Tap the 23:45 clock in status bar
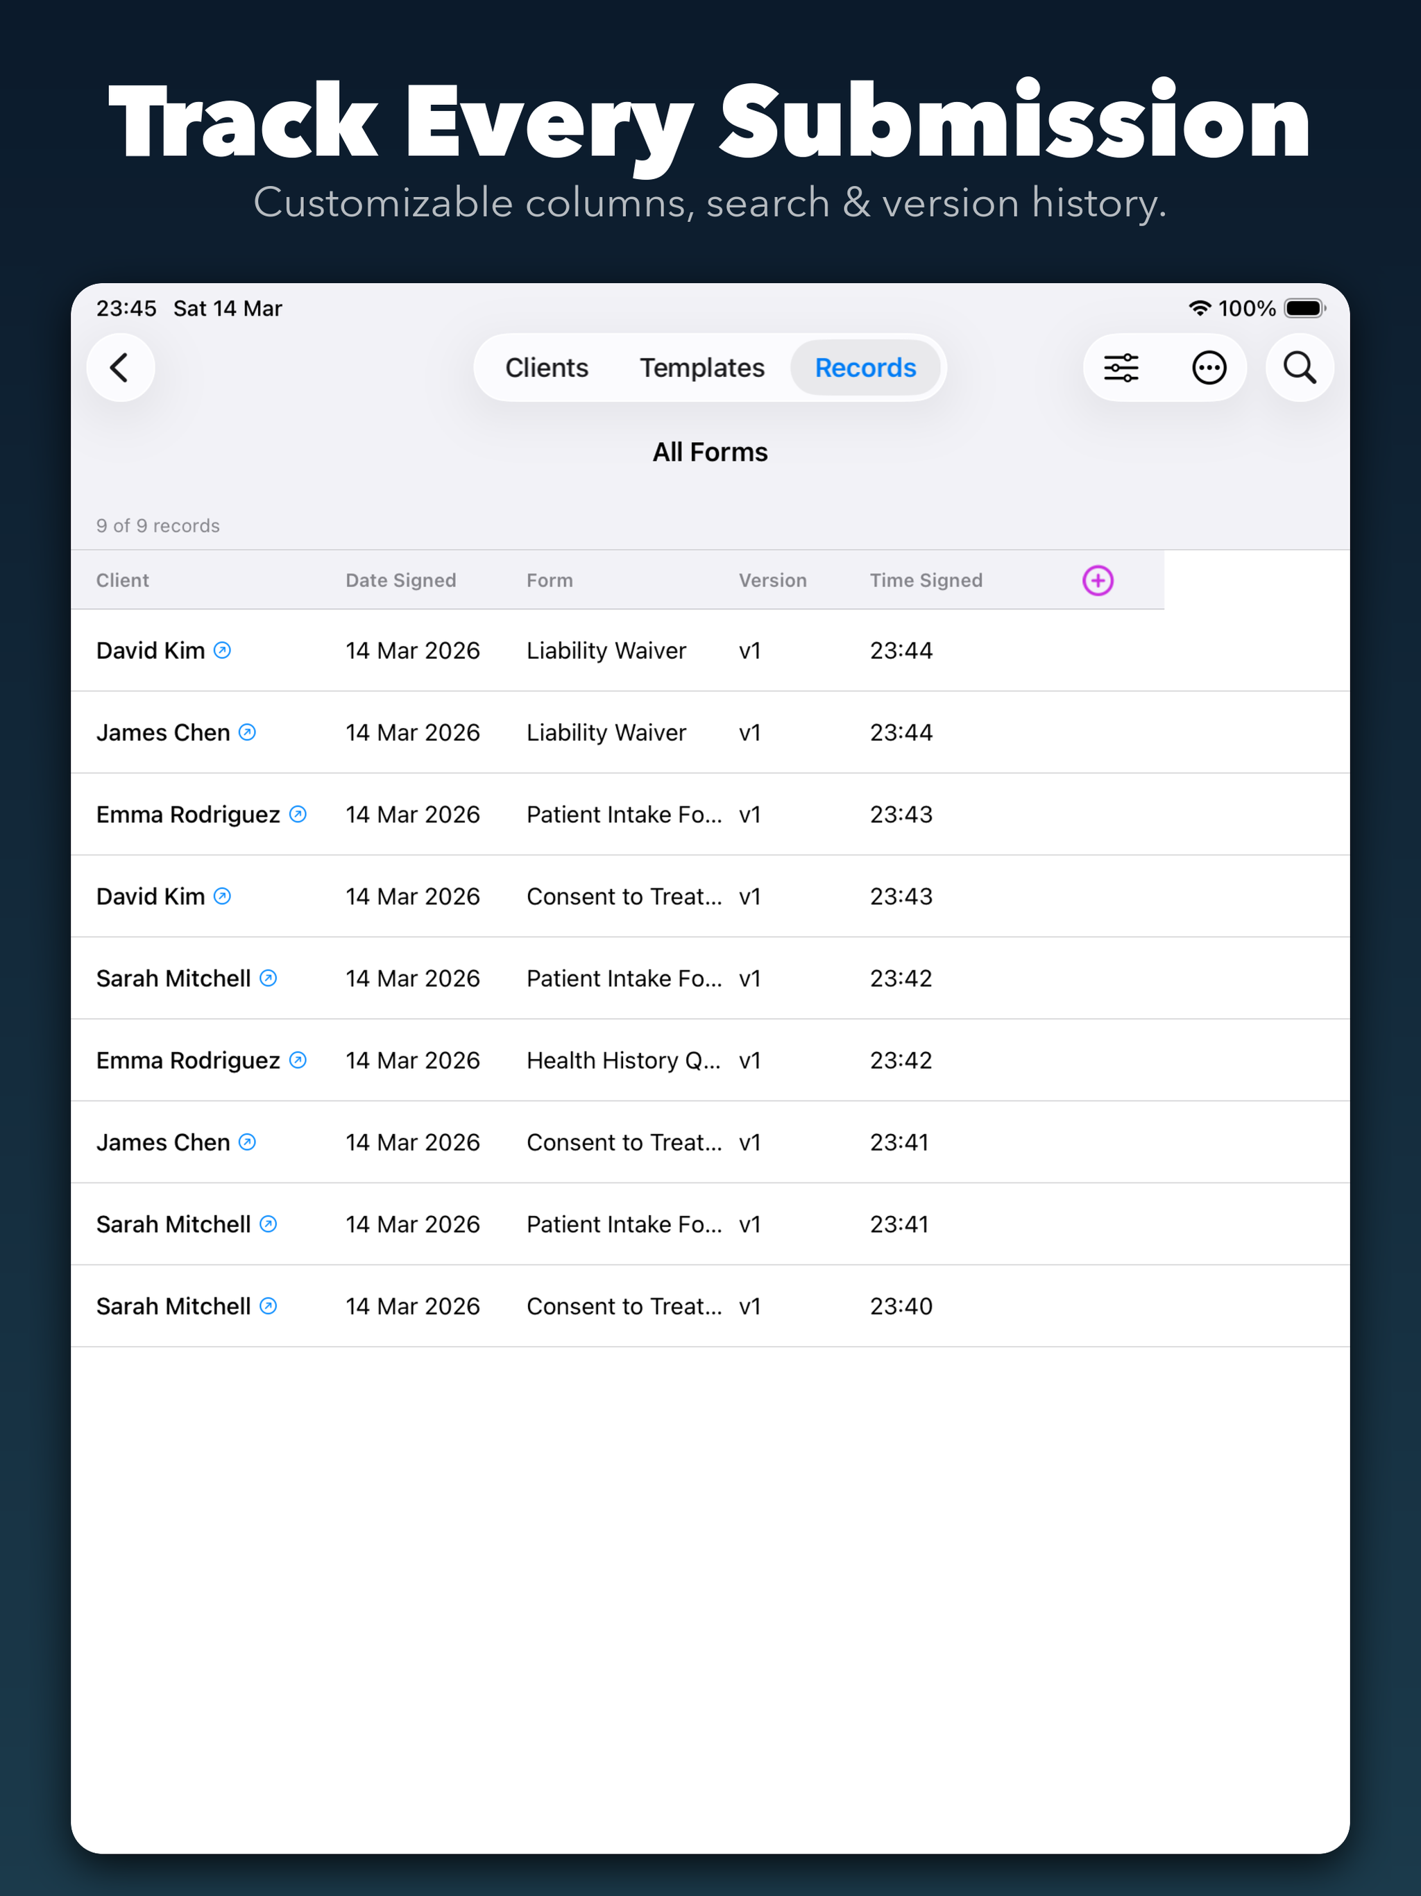 pyautogui.click(x=126, y=309)
